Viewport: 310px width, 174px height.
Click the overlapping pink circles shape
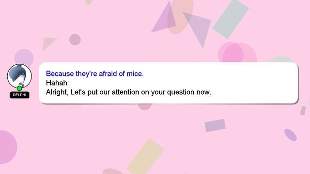coord(237,52)
